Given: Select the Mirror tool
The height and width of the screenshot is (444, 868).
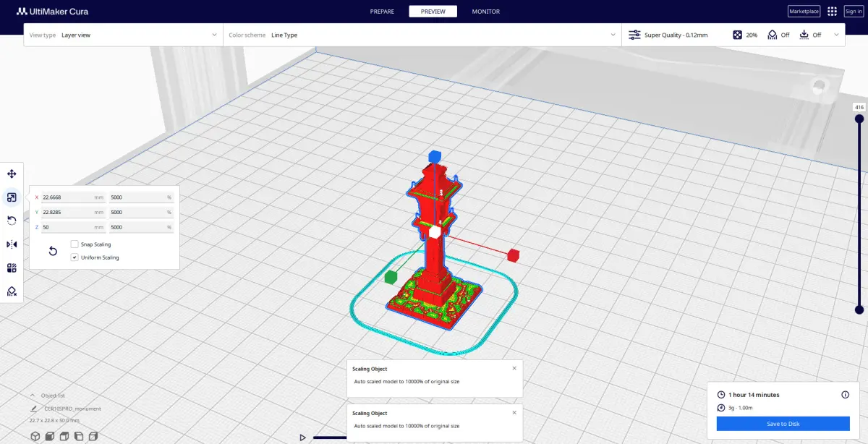Looking at the screenshot, I should point(12,244).
